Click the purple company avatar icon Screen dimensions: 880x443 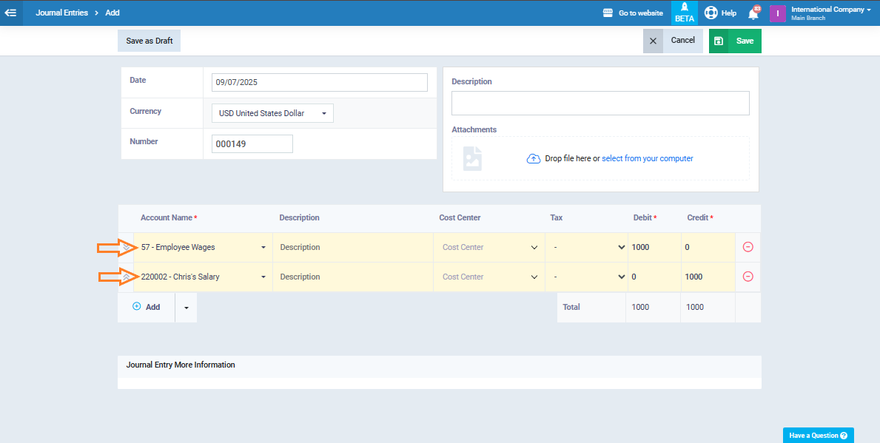pyautogui.click(x=777, y=13)
